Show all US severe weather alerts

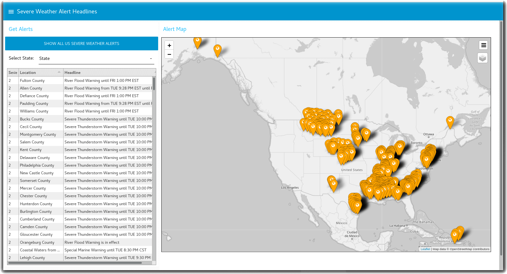click(81, 43)
